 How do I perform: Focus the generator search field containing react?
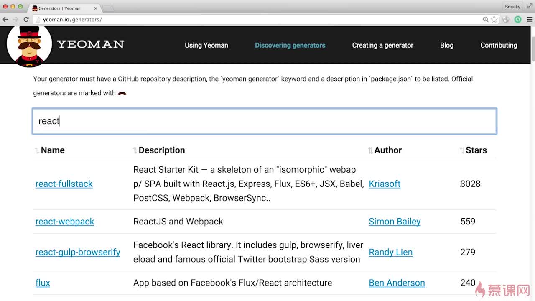click(265, 121)
